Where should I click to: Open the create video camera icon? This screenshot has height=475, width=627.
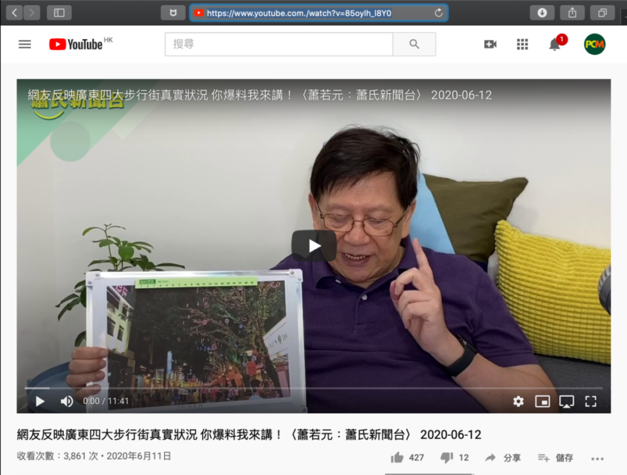pos(490,44)
